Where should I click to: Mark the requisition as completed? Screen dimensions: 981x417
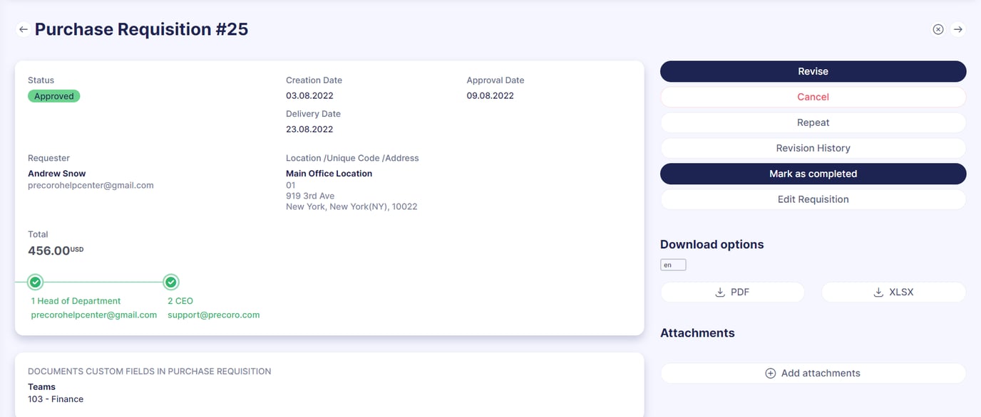(x=813, y=174)
